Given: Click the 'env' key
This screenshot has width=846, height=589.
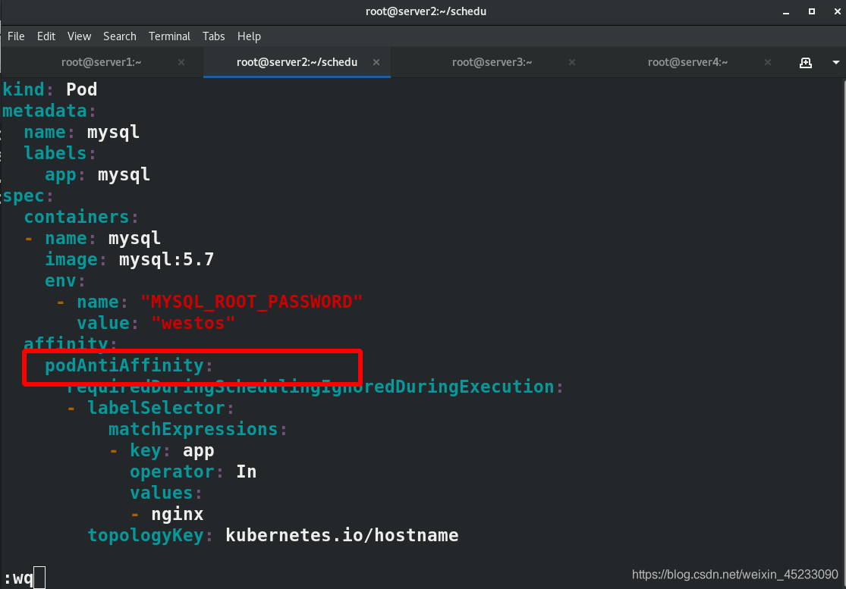Looking at the screenshot, I should pos(61,280).
